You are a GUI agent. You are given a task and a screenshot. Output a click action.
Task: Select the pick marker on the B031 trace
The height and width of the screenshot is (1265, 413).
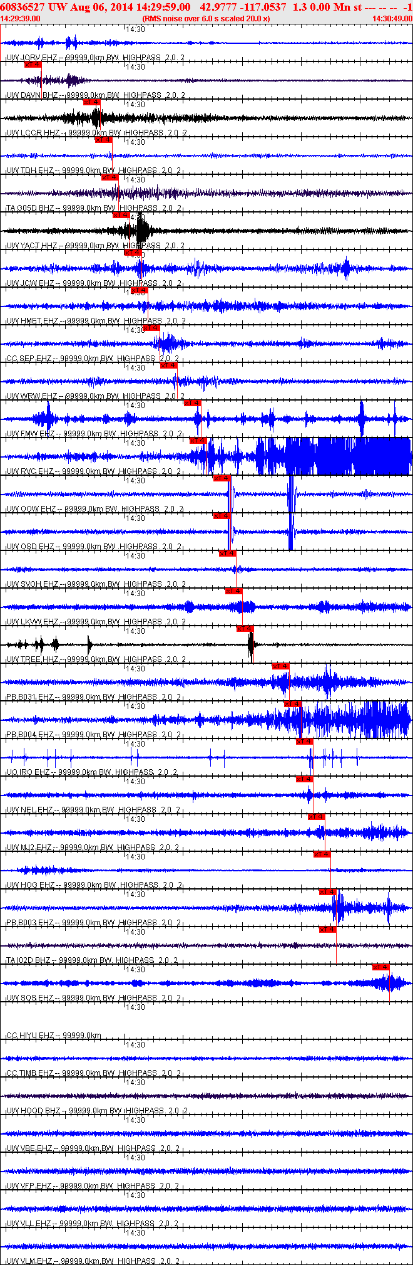281,666
